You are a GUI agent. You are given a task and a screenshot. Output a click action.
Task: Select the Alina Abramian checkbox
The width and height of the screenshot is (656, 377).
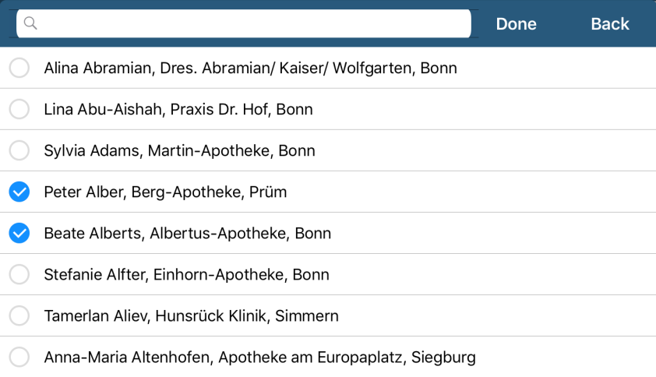tap(19, 69)
